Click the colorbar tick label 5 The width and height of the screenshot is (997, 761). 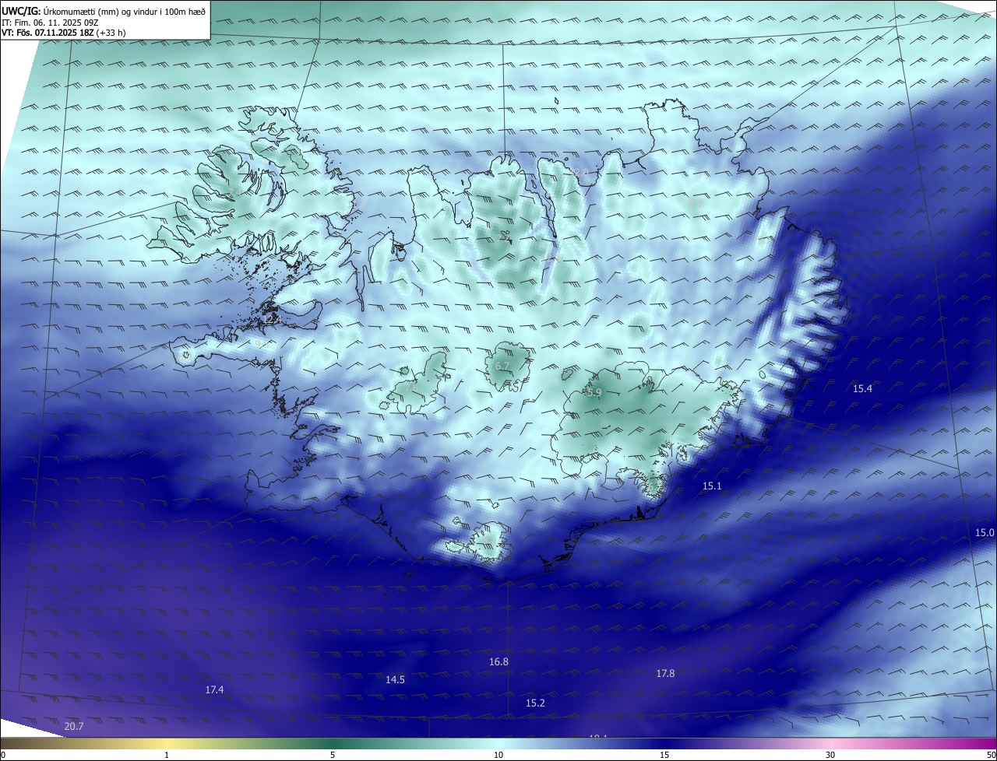coord(333,755)
